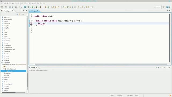
Task: Click the New Java Package icon
Action: pos(46,7)
